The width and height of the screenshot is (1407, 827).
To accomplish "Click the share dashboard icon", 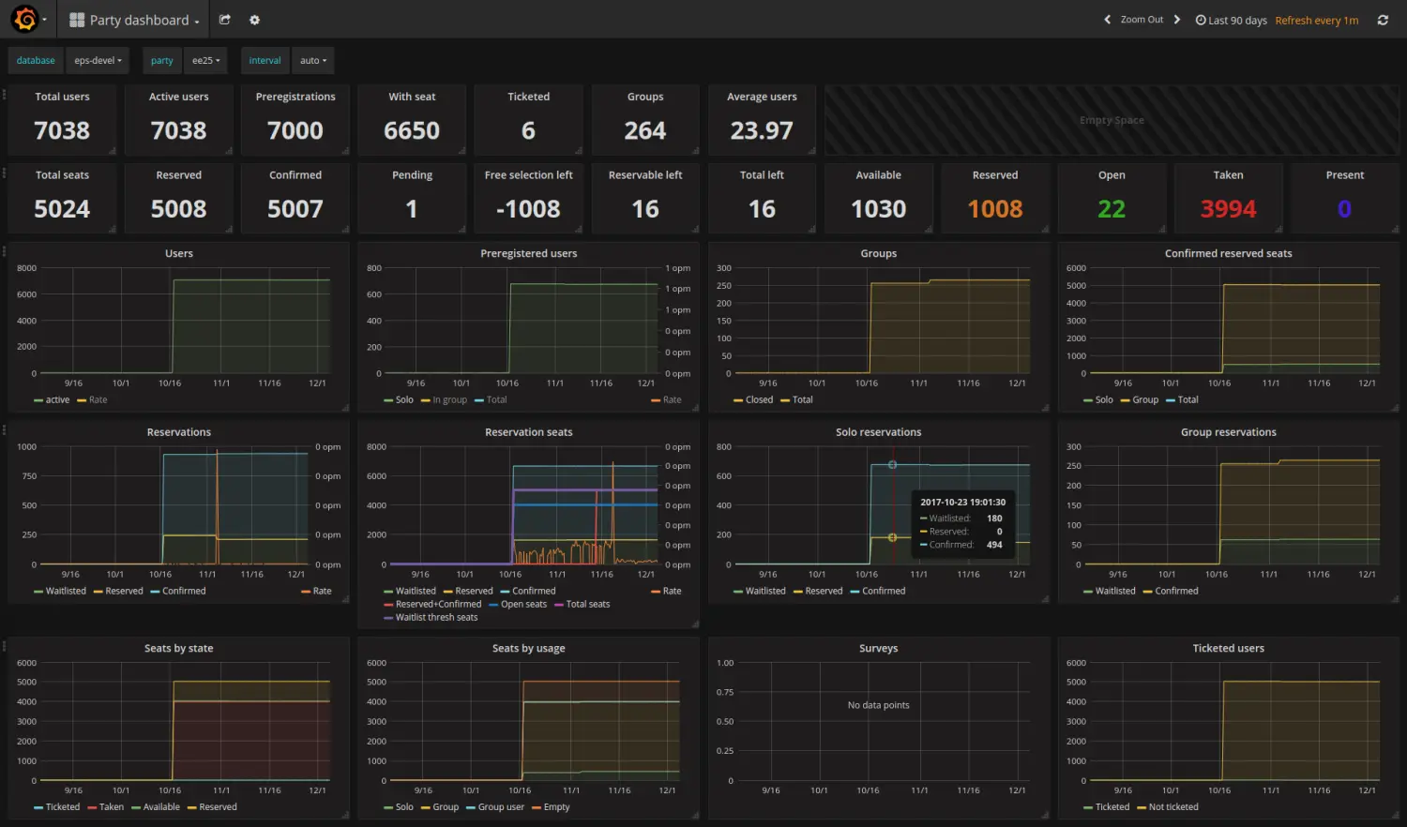I will (x=225, y=20).
